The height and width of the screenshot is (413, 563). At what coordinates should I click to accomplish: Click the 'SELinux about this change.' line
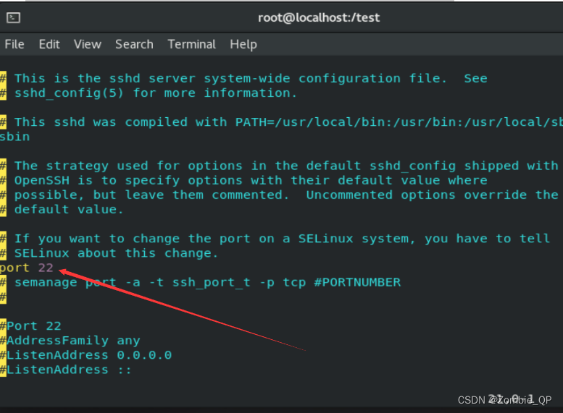pos(109,253)
